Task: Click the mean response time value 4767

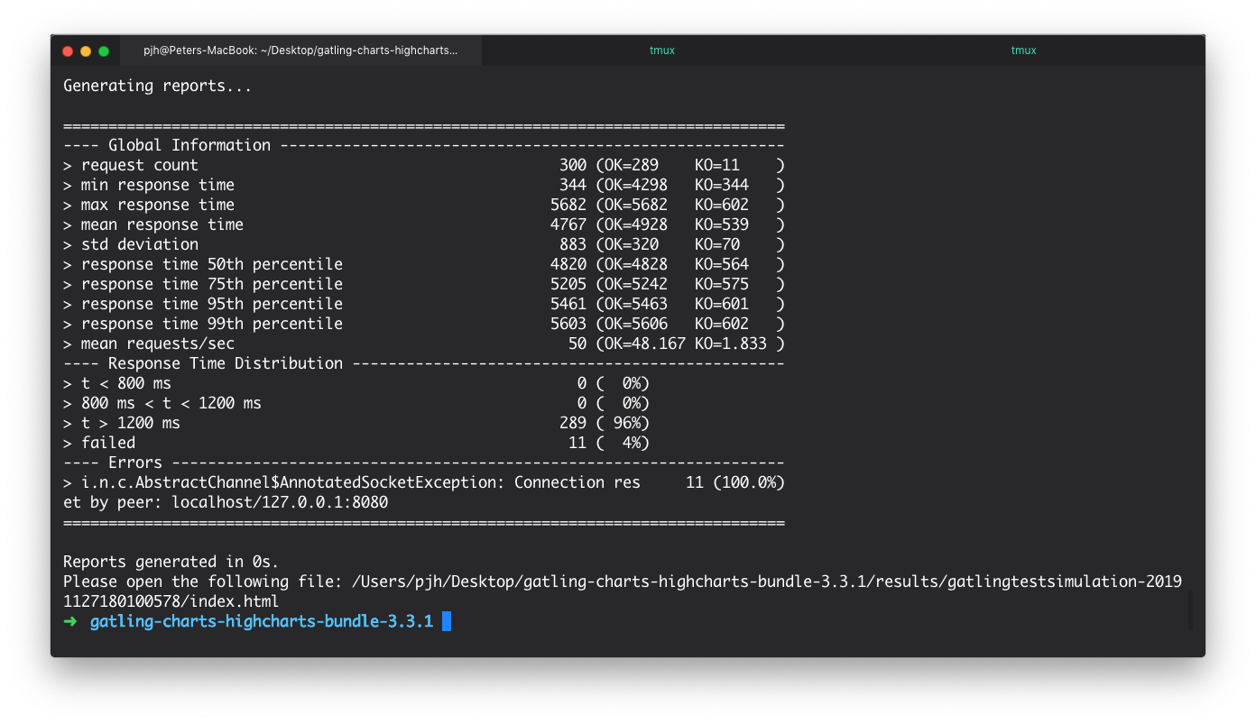Action: (x=568, y=225)
